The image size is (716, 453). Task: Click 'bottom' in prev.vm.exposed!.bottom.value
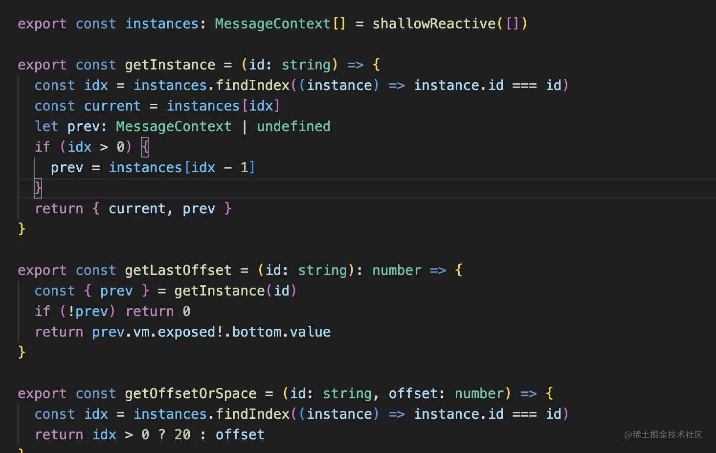[x=256, y=332]
